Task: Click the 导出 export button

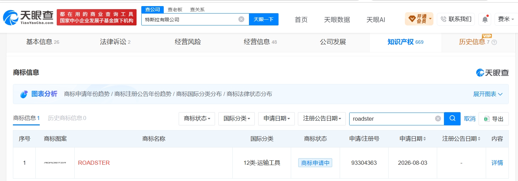Action: [494, 119]
